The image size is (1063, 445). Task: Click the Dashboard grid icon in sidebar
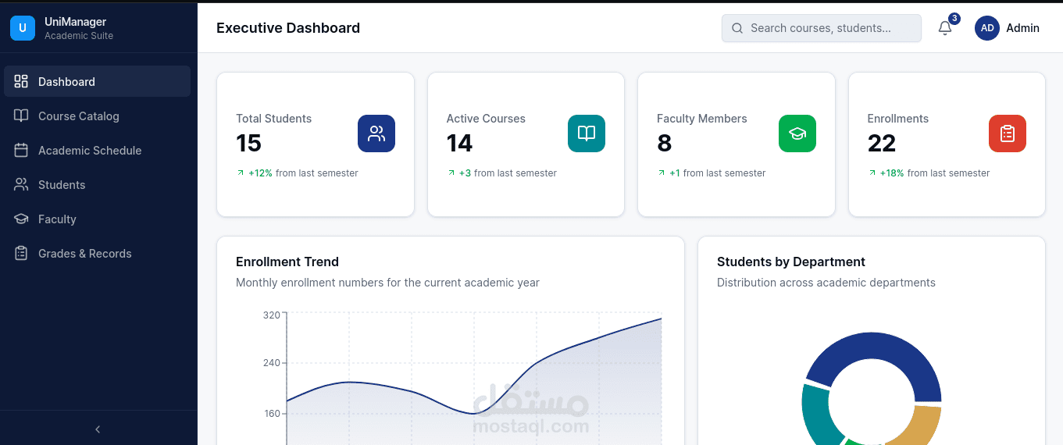pyautogui.click(x=21, y=81)
